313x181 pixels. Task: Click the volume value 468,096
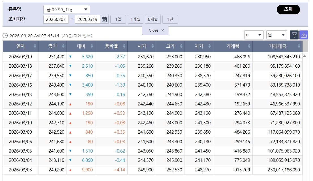(x=242, y=57)
